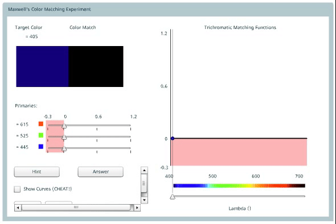Click the orange 615 primary color square

(41, 124)
